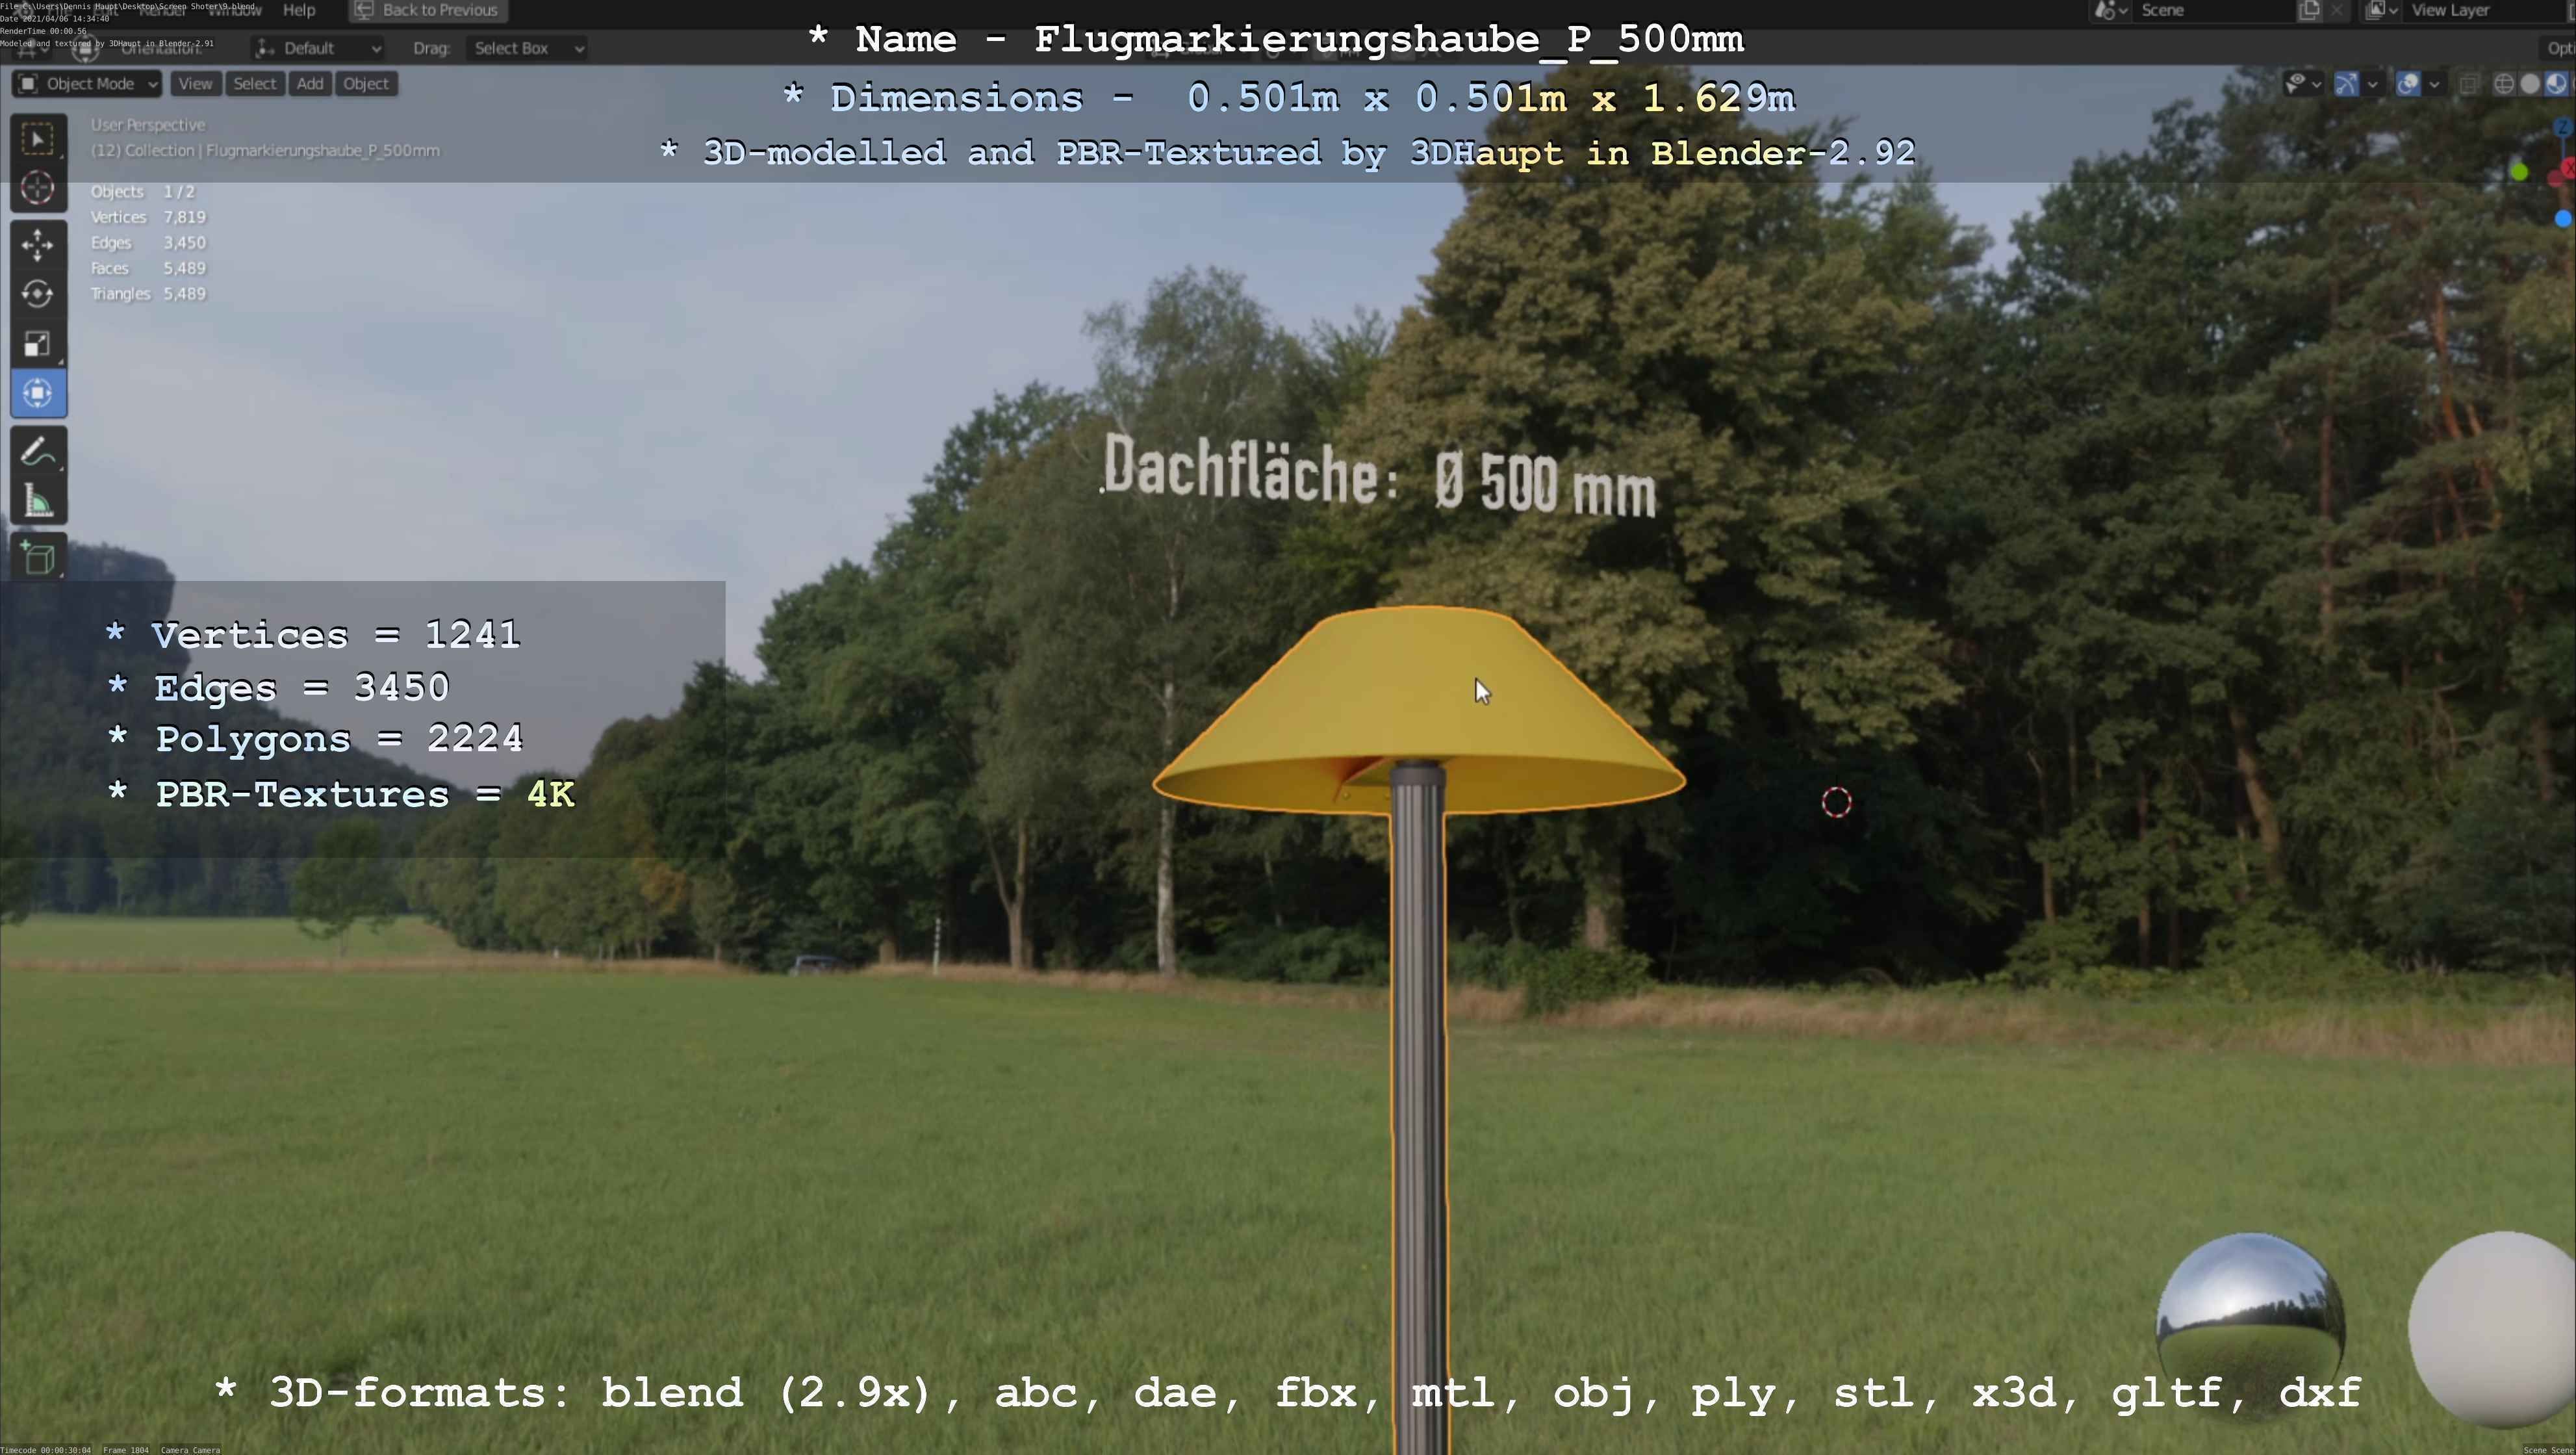
Task: Click the Scene name field
Action: tap(2215, 10)
